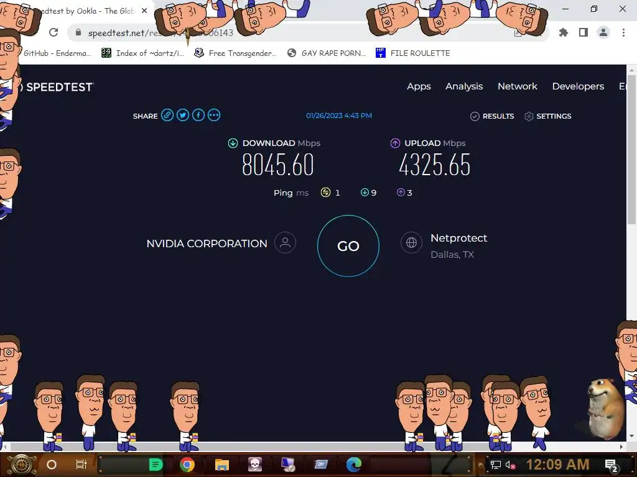
Task: Click the purple upload arrow icon
Action: tap(395, 143)
